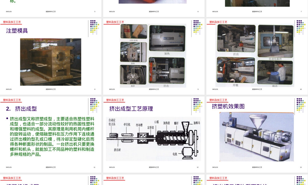Click the 口模 label in the diagram

156,122
